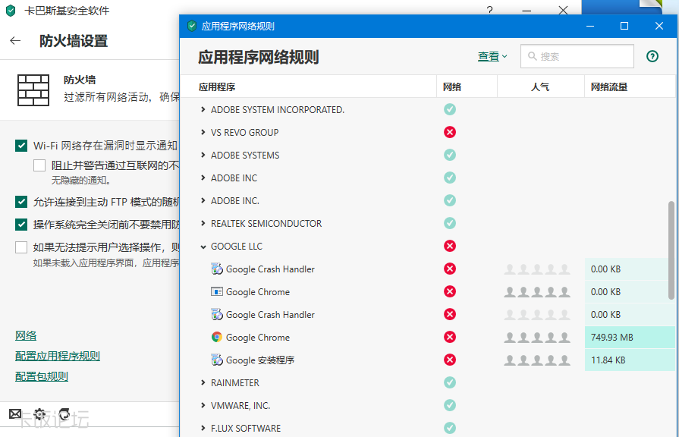
Task: Expand the REALTEK SEMICONDUCTOR group
Action: 203,224
